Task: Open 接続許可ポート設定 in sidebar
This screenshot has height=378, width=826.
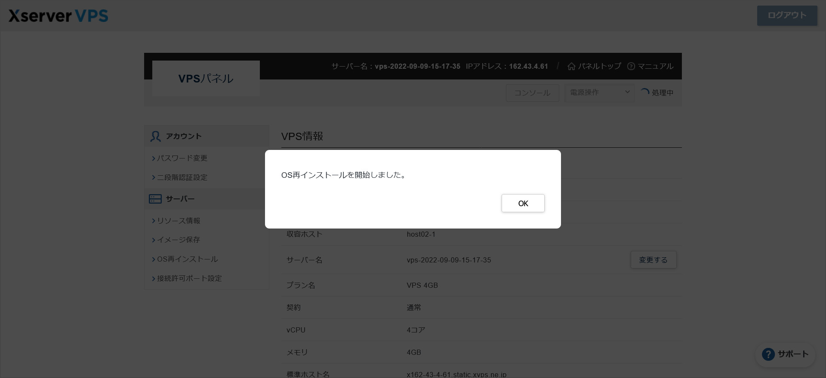Action: (189, 278)
